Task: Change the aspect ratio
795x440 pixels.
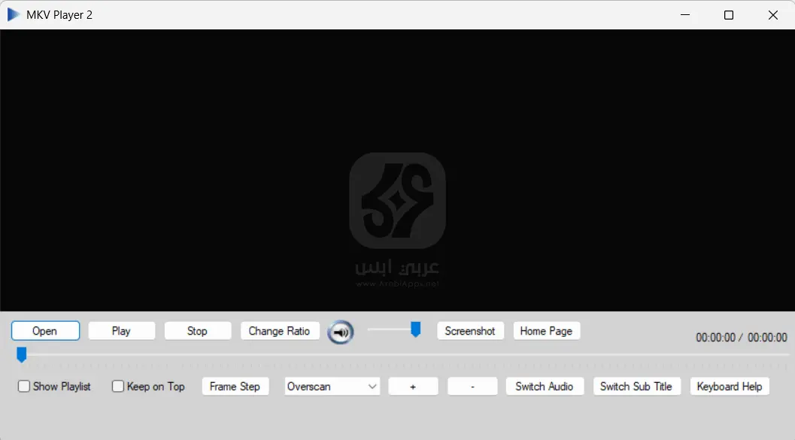Action: tap(280, 331)
